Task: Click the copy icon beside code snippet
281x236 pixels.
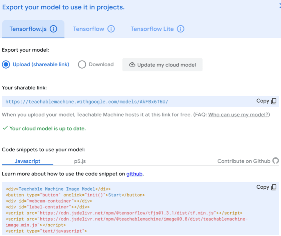Action: (274, 187)
